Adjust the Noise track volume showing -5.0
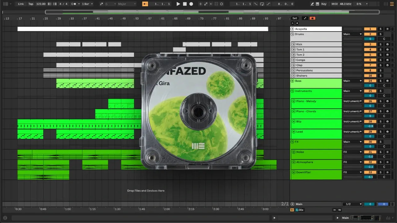This screenshot has width=397, height=223. 370,157
